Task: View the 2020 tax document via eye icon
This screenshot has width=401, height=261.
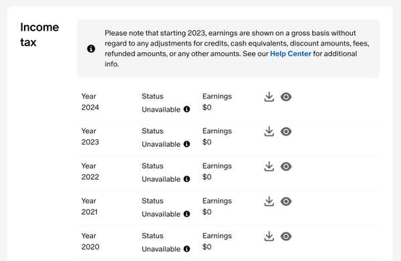Action: (286, 236)
